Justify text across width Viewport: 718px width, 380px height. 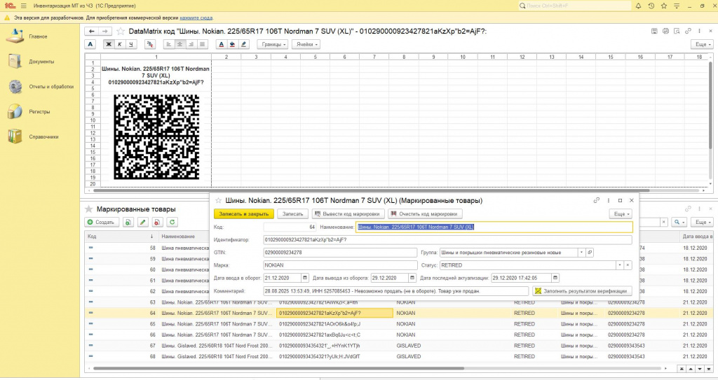click(202, 44)
